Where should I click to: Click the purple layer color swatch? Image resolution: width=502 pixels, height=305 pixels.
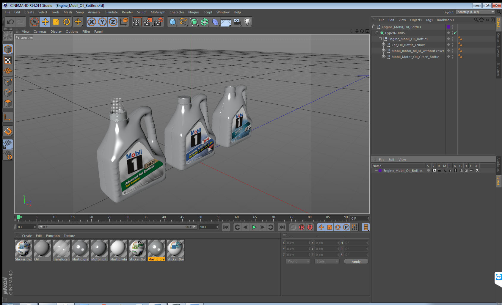pos(380,170)
